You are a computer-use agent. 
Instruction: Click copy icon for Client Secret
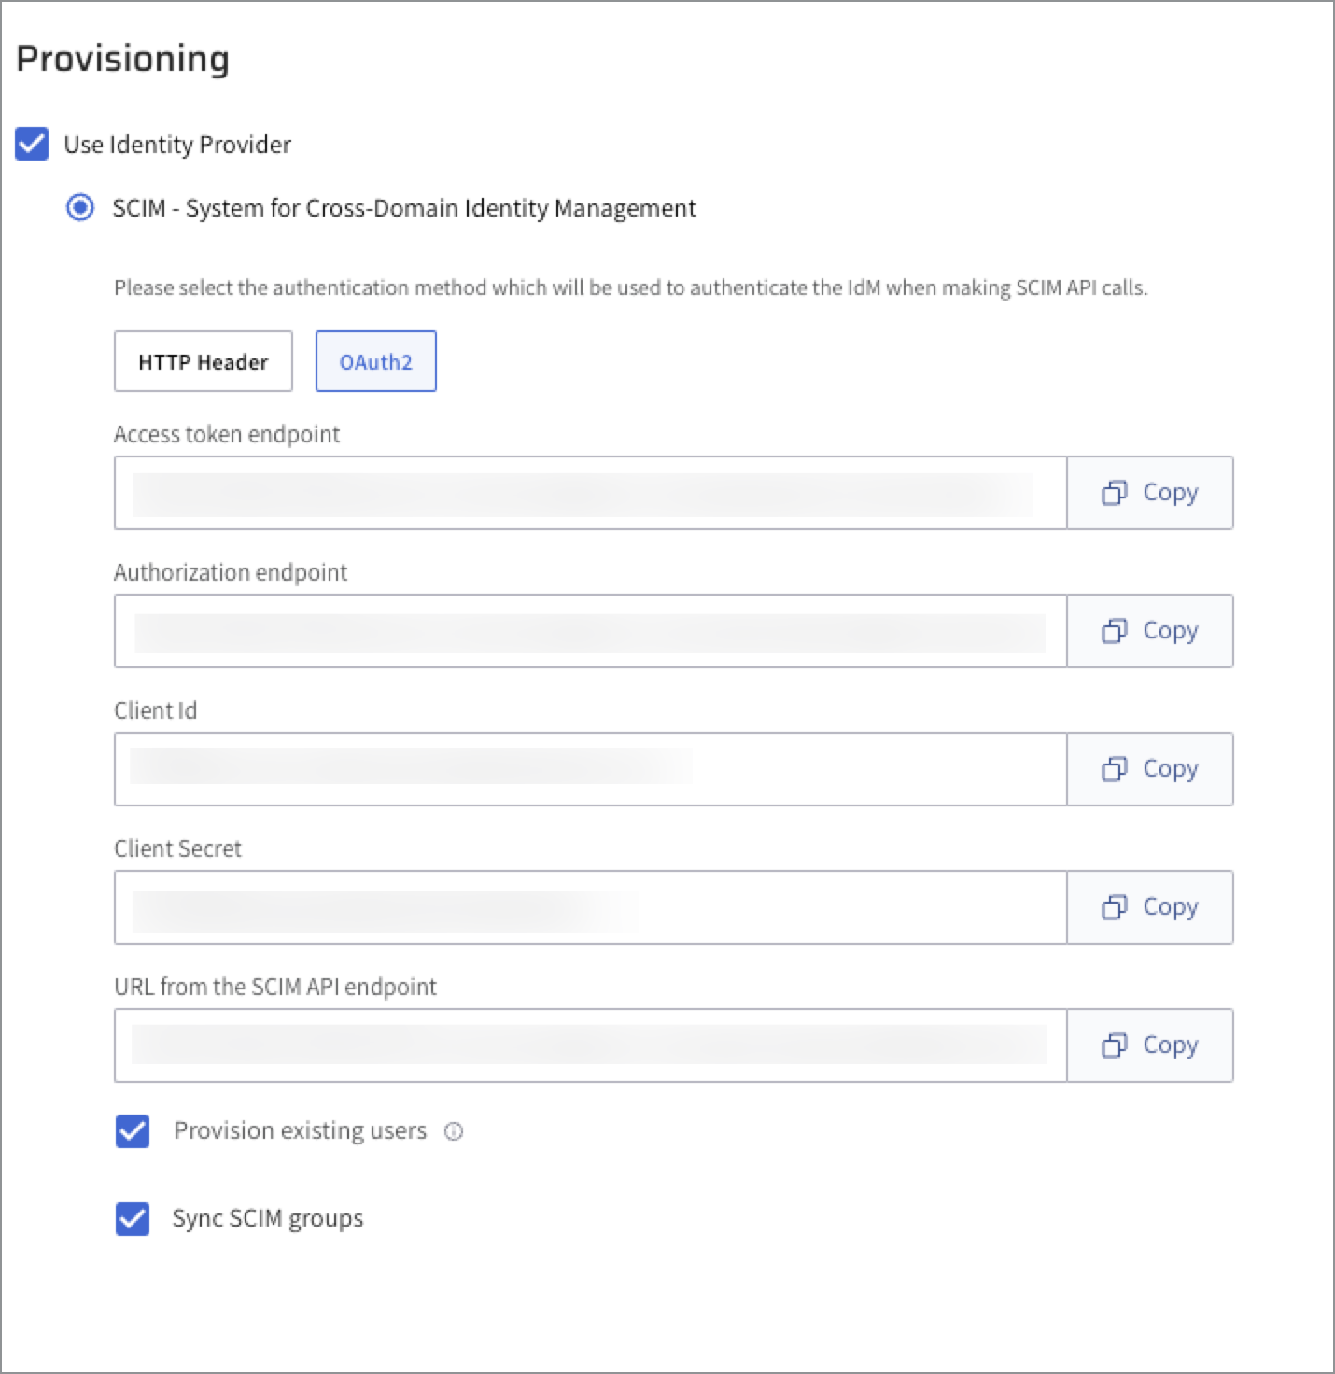click(x=1115, y=907)
